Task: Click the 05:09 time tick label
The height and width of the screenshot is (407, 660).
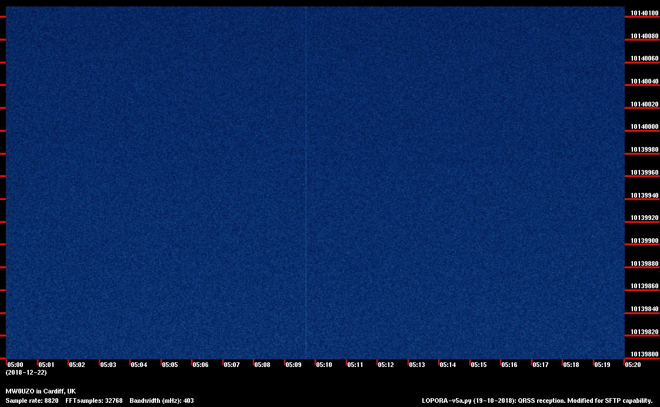Action: coord(294,365)
